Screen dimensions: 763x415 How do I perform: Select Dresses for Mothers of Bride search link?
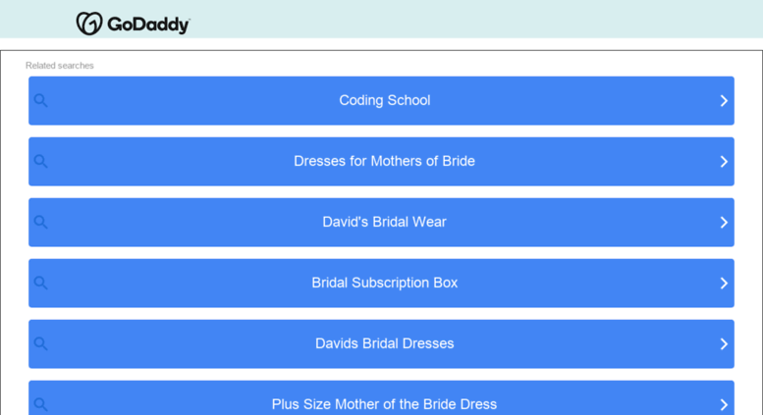[381, 161]
